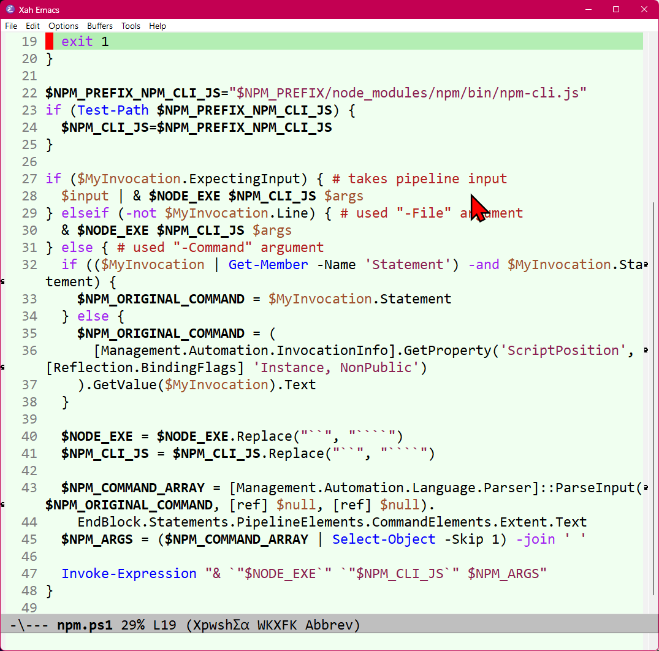Click $NPM_COMMAND_ARRAY on line 43

coord(133,488)
